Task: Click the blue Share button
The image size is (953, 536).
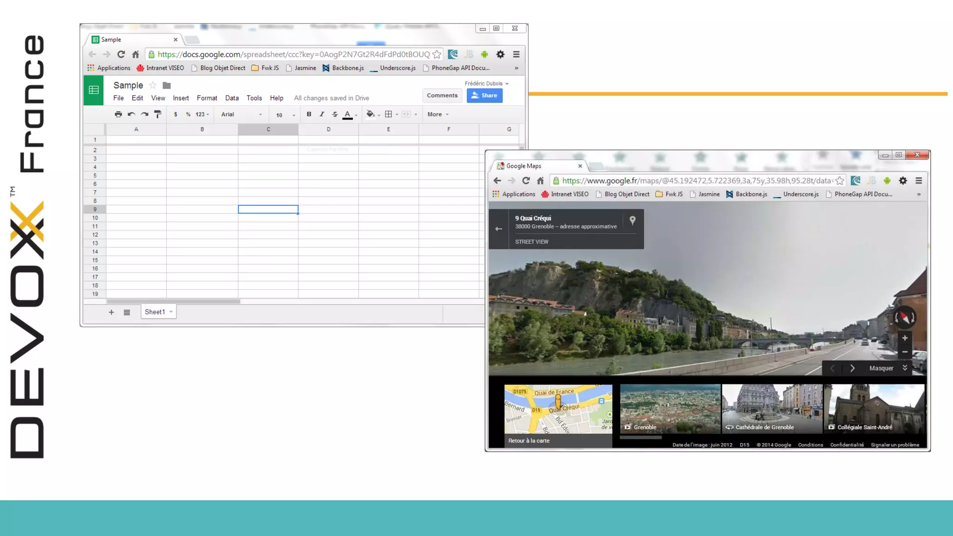Action: [x=484, y=95]
